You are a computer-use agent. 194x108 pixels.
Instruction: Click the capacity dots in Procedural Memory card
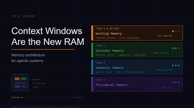pos(176,83)
